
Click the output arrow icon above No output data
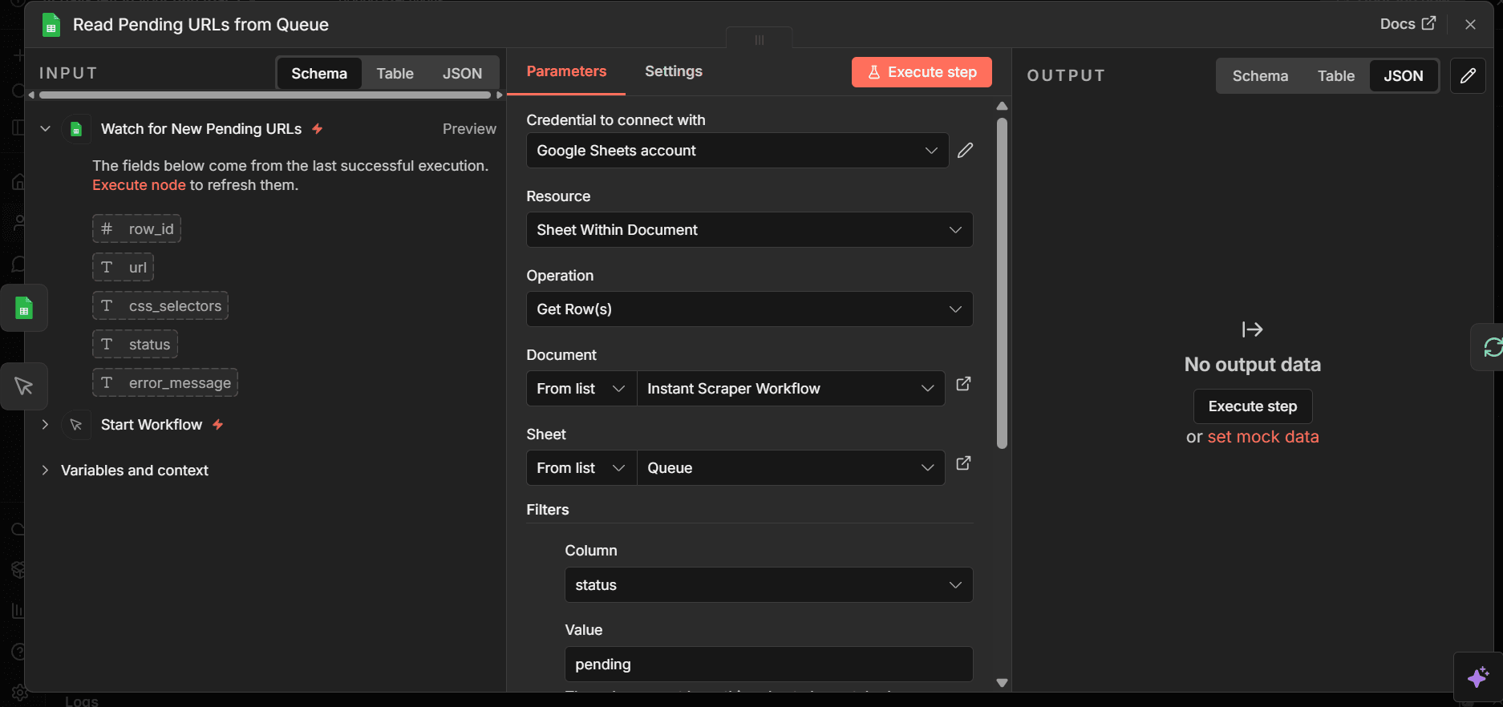pyautogui.click(x=1252, y=329)
